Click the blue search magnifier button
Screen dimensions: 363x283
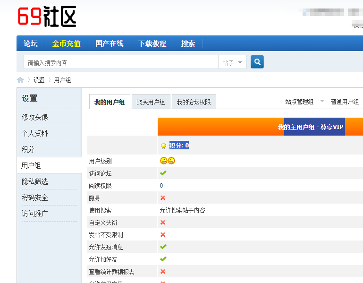pos(257,62)
